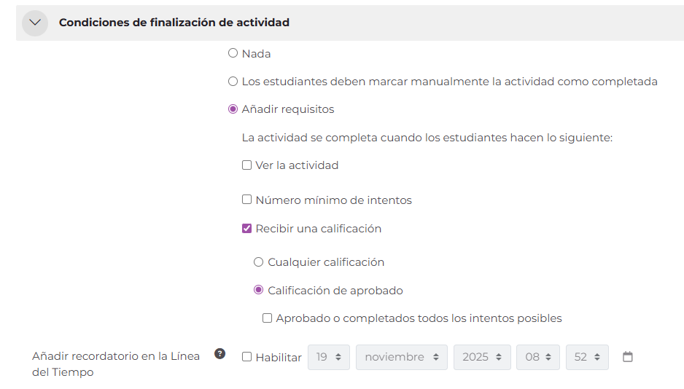
Task: Click the Condiciones de finalización de actividad heading
Action: pyautogui.click(x=174, y=23)
